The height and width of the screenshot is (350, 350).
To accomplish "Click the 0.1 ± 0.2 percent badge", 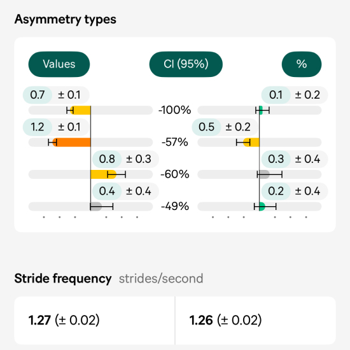I will pos(295,95).
